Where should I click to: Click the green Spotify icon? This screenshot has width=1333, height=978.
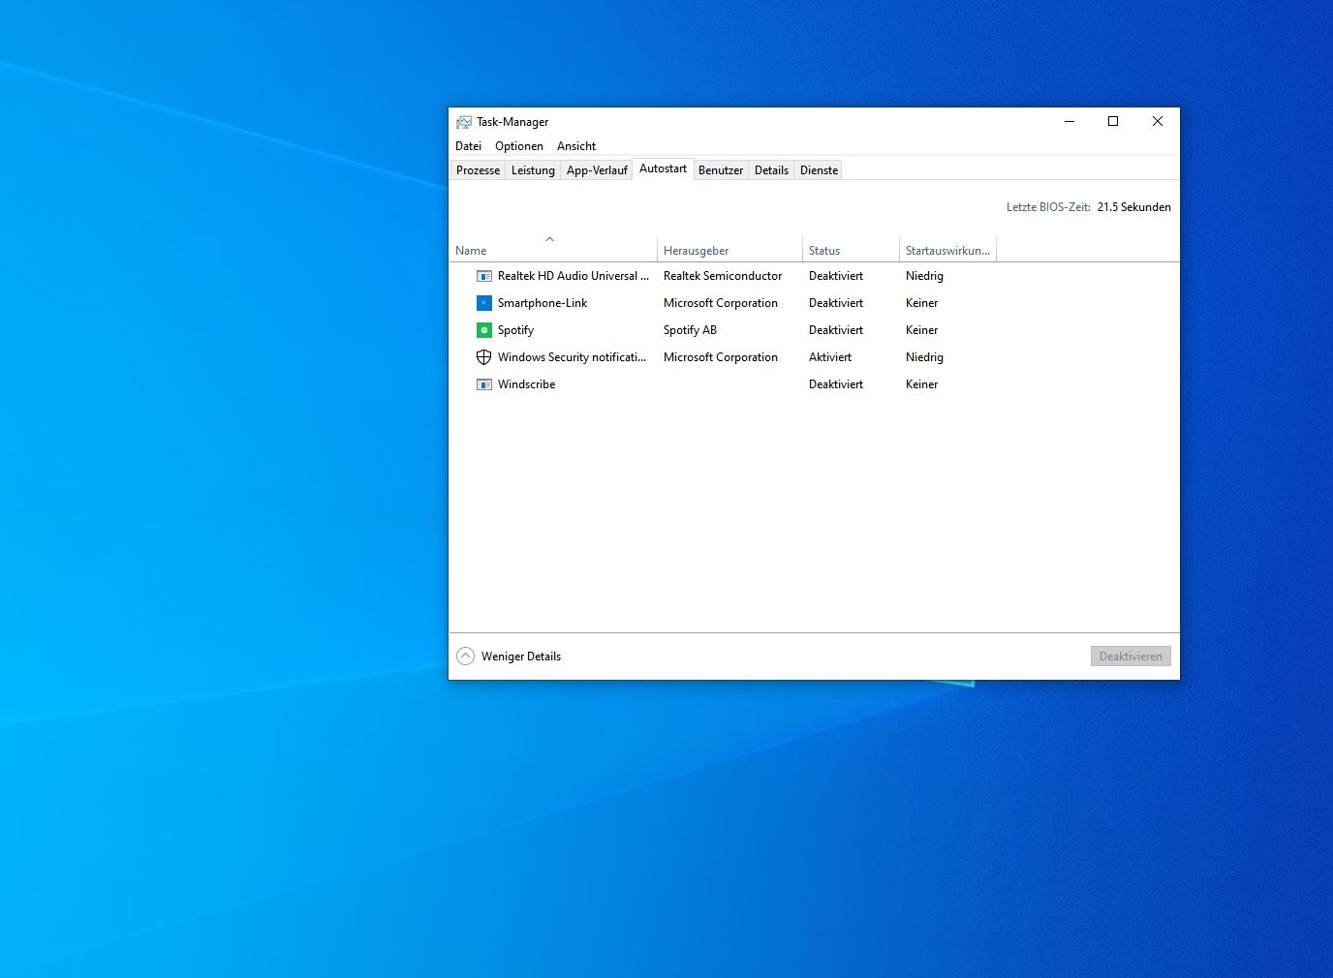point(484,330)
